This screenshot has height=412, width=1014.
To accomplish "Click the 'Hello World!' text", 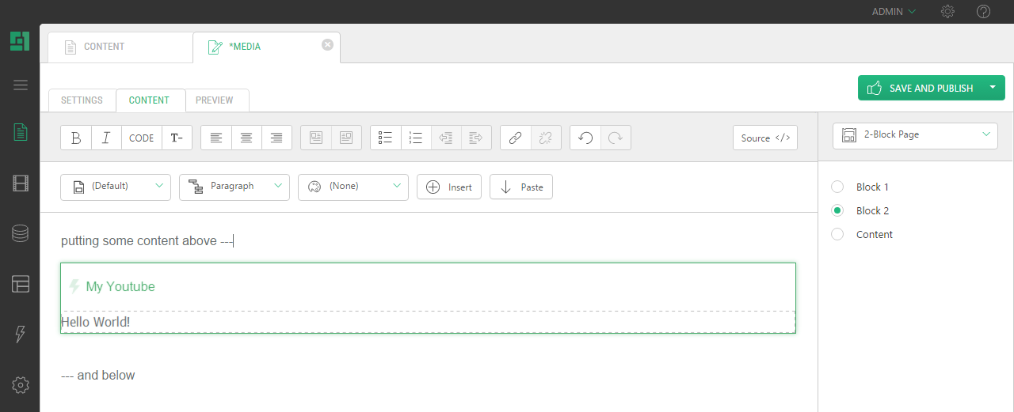I will pos(96,322).
